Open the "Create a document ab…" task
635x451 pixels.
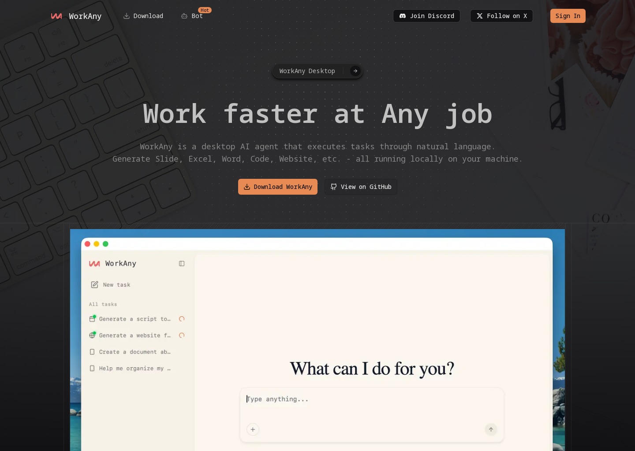pos(137,352)
